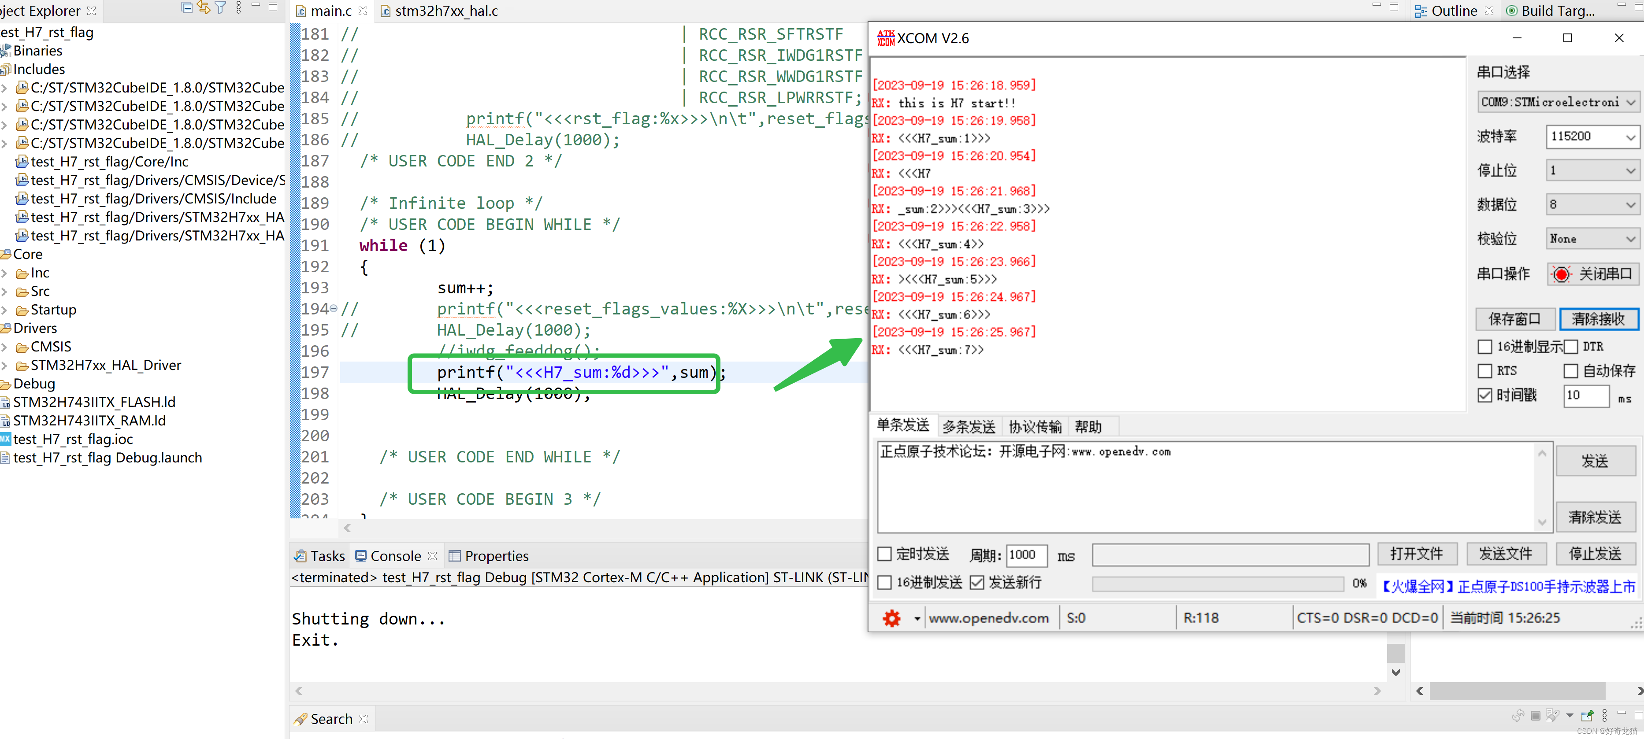Toggle the 时间戳 timestamp checkbox
The width and height of the screenshot is (1644, 739).
(1485, 395)
